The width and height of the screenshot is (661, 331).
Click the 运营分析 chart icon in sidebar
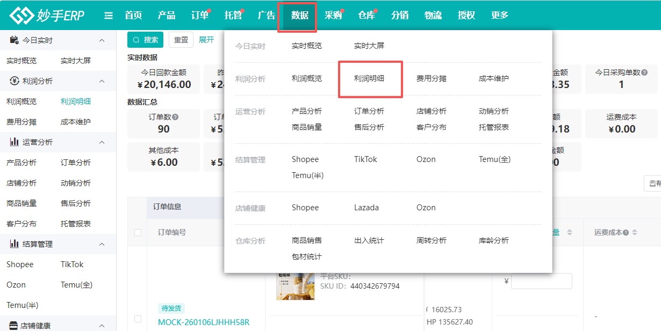15,142
